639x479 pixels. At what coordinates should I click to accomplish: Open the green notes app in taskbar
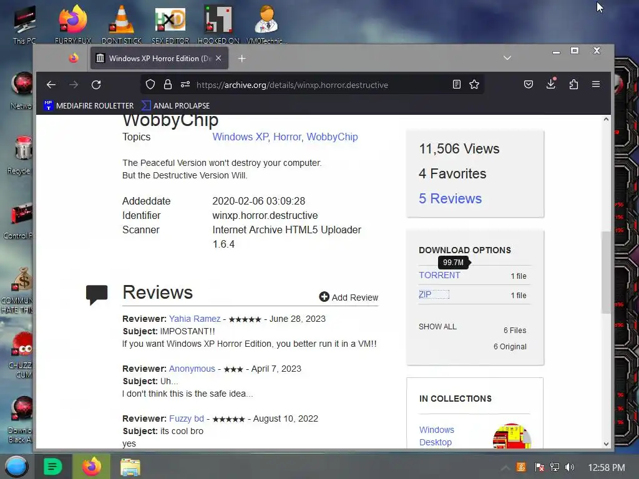click(52, 467)
